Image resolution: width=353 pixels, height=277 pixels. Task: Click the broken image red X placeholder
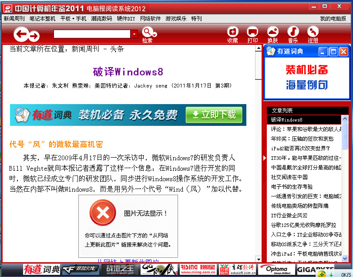103,213
